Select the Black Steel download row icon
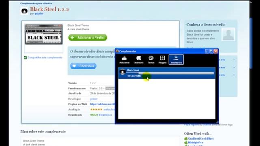Image resolution: width=260 pixels, height=146 pixels. click(123, 72)
